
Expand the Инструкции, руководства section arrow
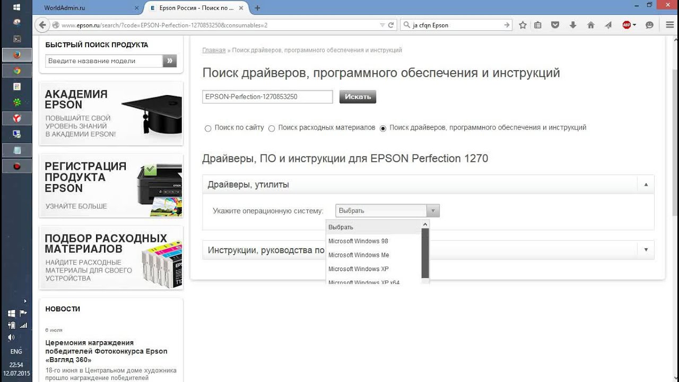point(646,249)
